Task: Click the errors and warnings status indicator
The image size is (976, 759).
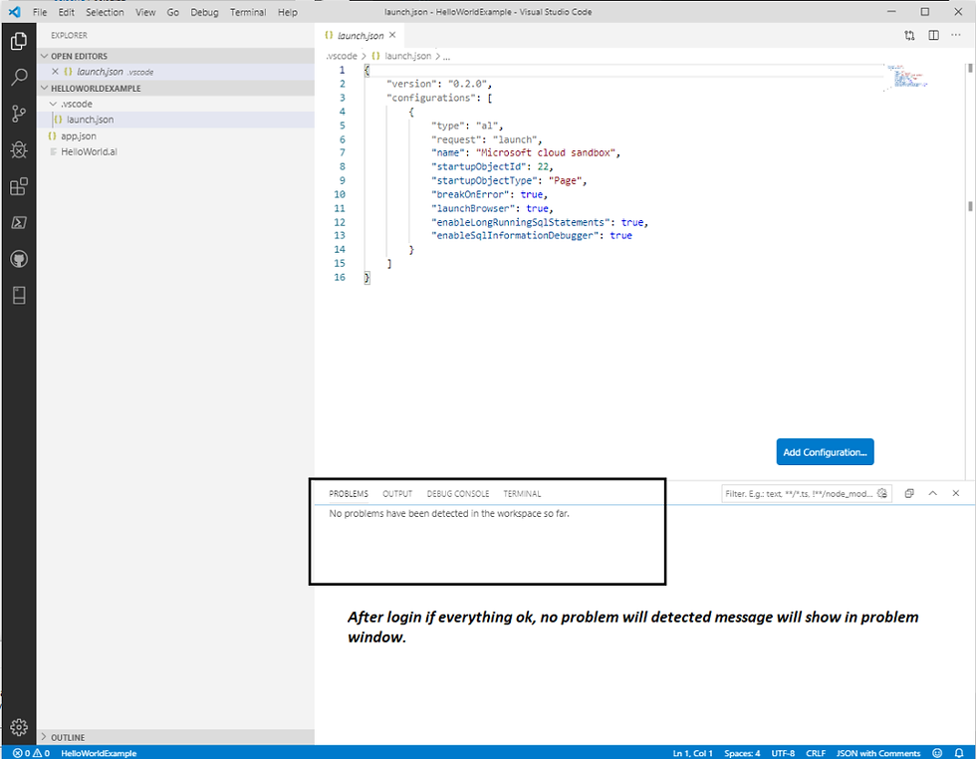Action: click(x=32, y=753)
